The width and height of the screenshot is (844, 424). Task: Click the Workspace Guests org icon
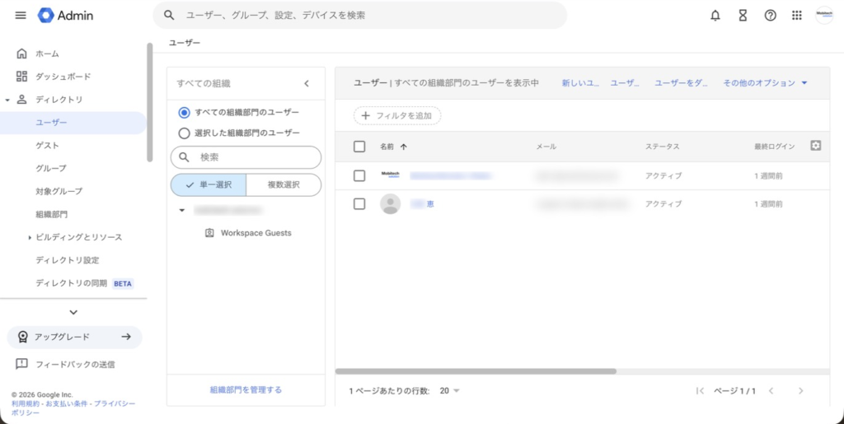coord(209,233)
